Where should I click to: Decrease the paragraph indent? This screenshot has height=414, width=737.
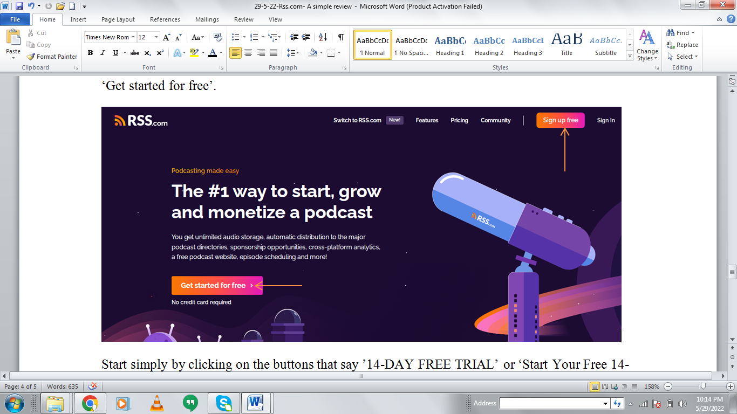(x=294, y=37)
